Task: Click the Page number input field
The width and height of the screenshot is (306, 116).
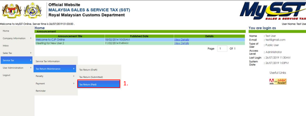Action: point(222,49)
